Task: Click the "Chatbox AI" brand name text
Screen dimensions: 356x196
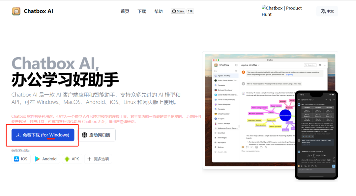Action: (38, 11)
